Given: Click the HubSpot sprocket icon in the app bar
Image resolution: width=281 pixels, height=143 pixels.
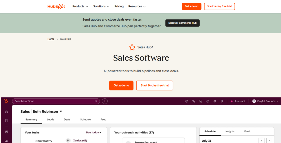Looking at the screenshot, I should point(6,101).
